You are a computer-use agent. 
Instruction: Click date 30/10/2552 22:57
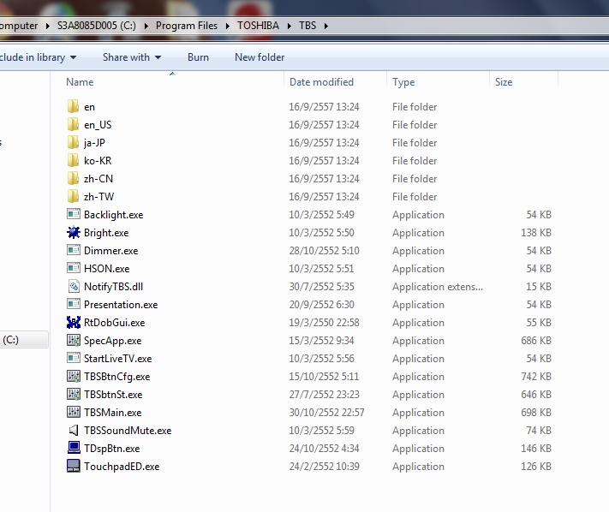click(326, 412)
